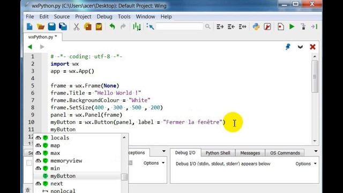Go forward in history with the grey right arrow
343x193 pixels.
[42, 47]
